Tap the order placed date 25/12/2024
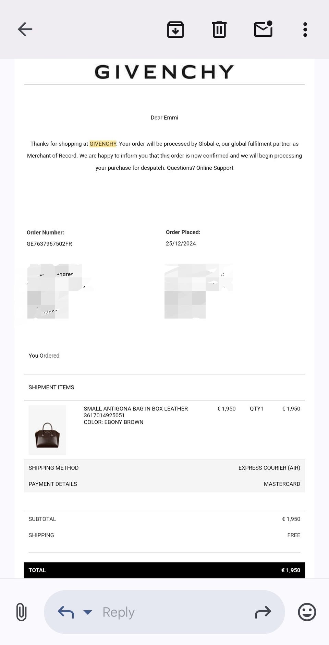 point(181,243)
